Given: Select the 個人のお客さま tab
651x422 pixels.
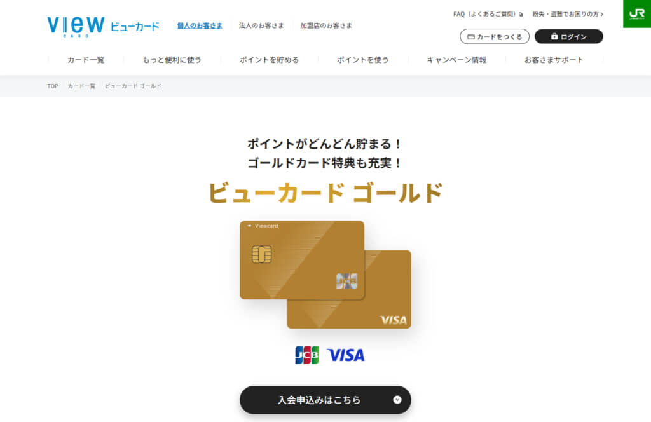Looking at the screenshot, I should click(x=200, y=25).
